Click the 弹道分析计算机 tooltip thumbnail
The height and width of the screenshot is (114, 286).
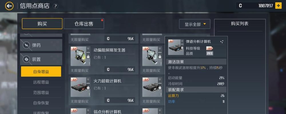176,47
